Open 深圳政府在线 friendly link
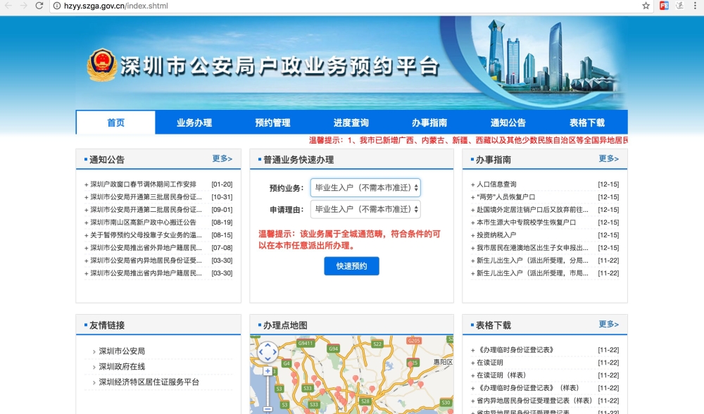The width and height of the screenshot is (704, 414). tap(122, 367)
